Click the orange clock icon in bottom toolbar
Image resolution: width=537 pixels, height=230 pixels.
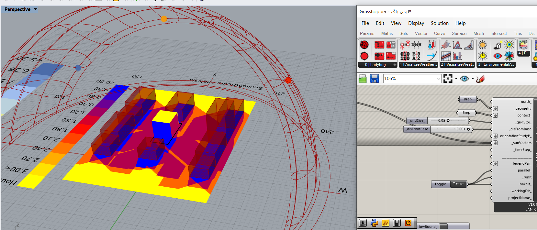click(408, 223)
